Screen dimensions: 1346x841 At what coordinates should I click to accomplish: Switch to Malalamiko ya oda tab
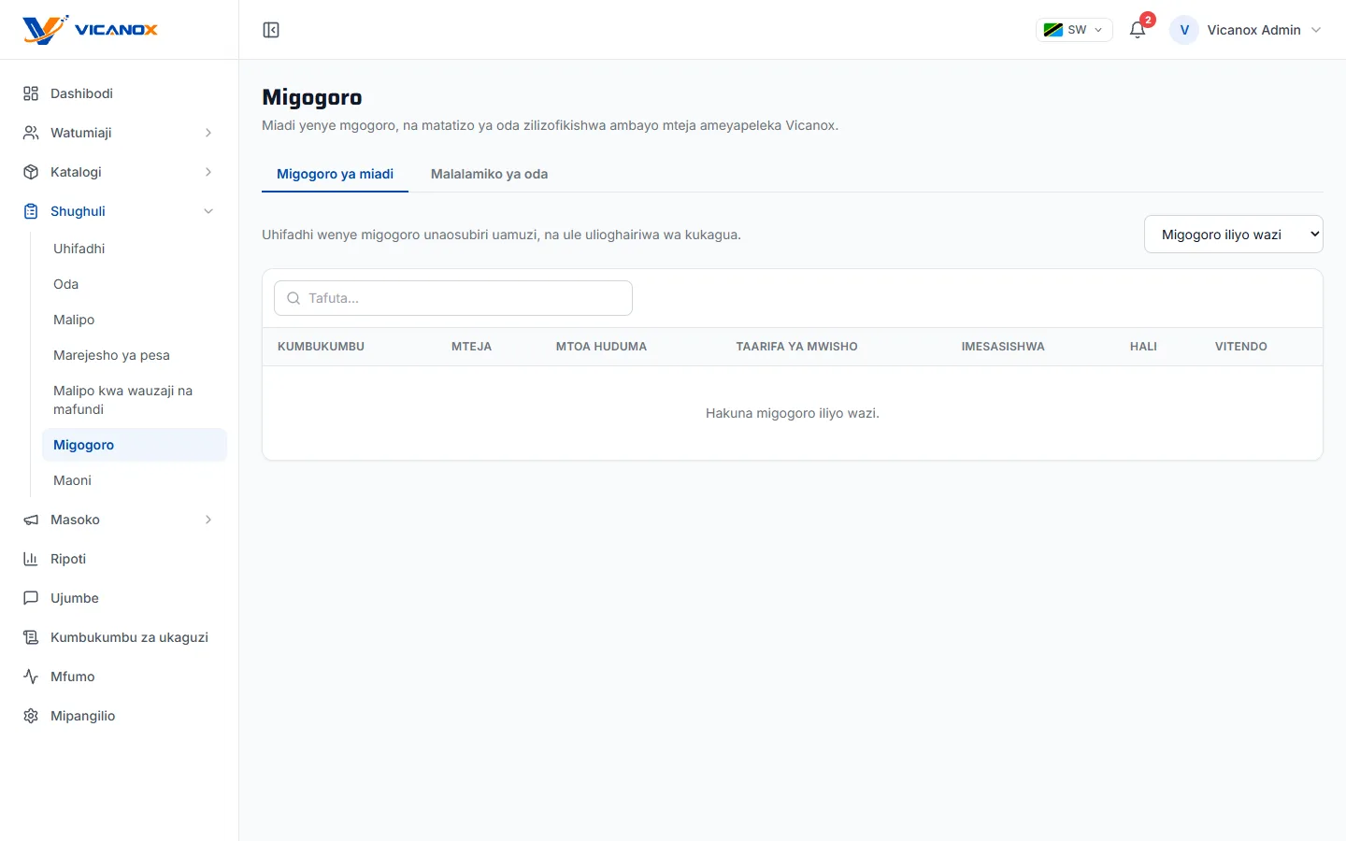click(x=489, y=174)
